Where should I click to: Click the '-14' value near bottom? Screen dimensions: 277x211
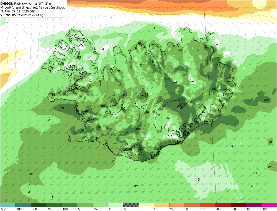[216, 197]
